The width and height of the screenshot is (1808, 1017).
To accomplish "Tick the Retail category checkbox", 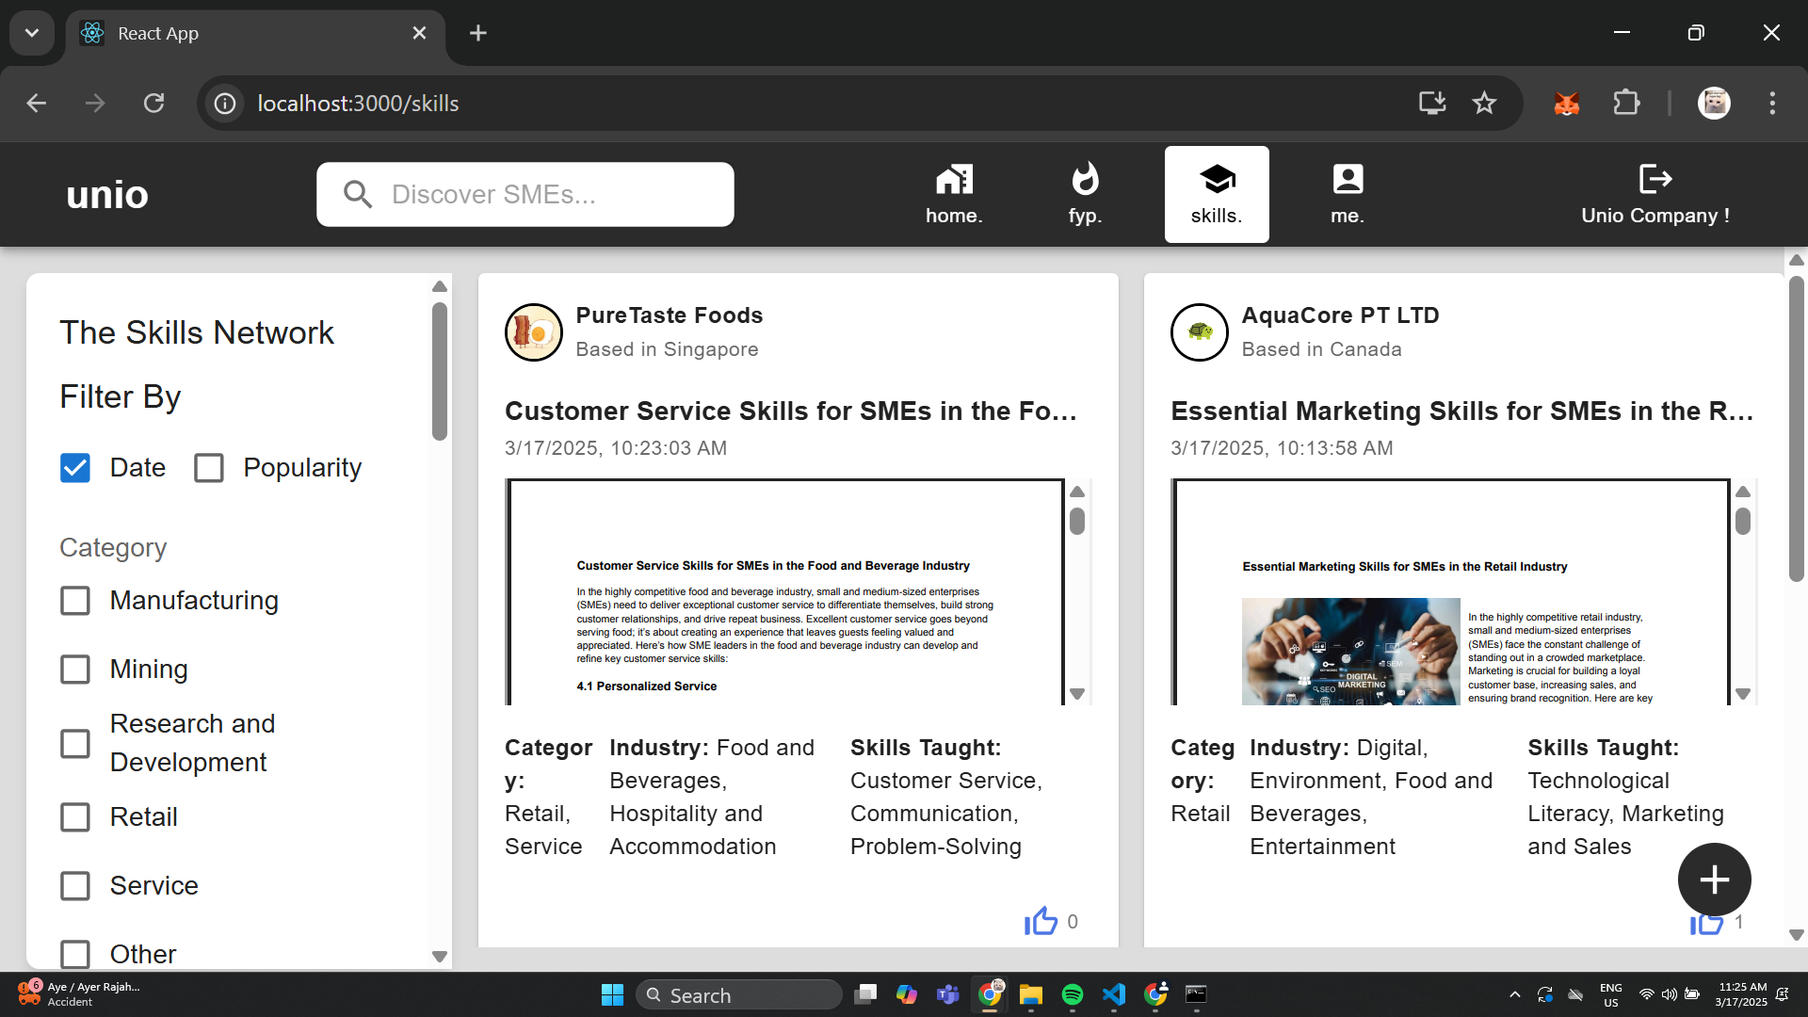I will click(x=75, y=817).
